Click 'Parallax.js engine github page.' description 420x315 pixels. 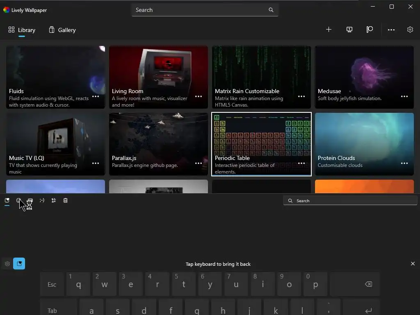(x=145, y=165)
